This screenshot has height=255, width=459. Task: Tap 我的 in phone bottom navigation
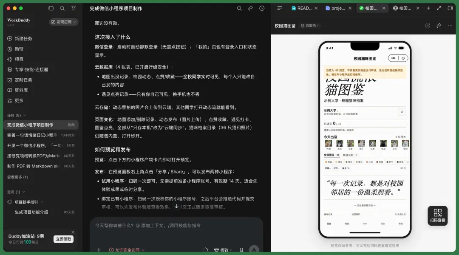[400, 224]
